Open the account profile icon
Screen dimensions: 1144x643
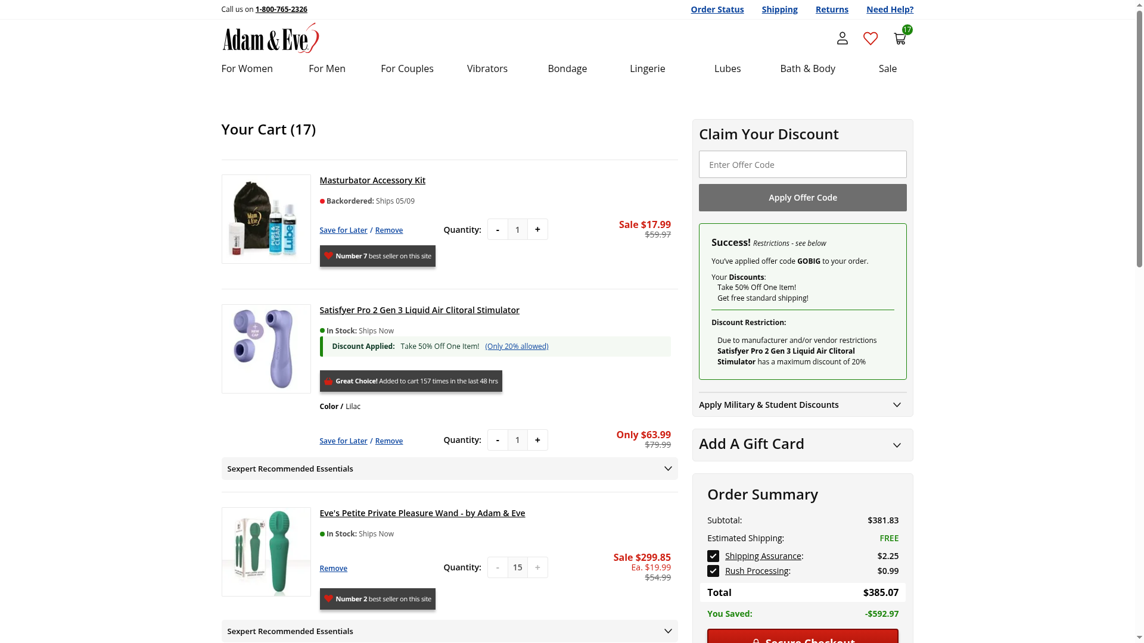click(842, 39)
